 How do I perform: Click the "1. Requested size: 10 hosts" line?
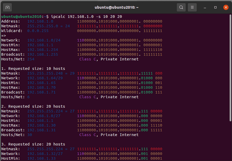(x=33, y=68)
